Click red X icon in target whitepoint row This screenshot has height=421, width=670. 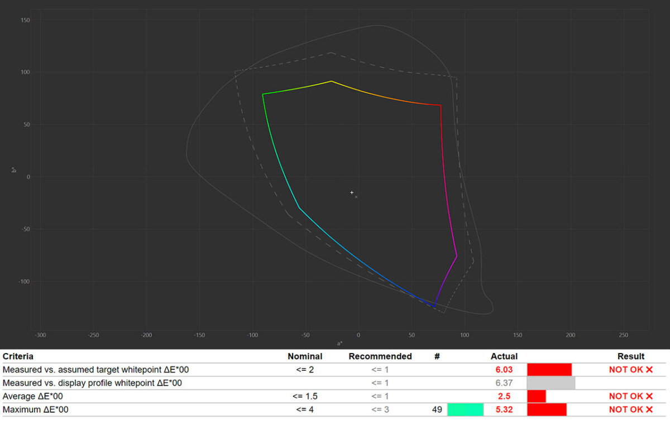649,370
